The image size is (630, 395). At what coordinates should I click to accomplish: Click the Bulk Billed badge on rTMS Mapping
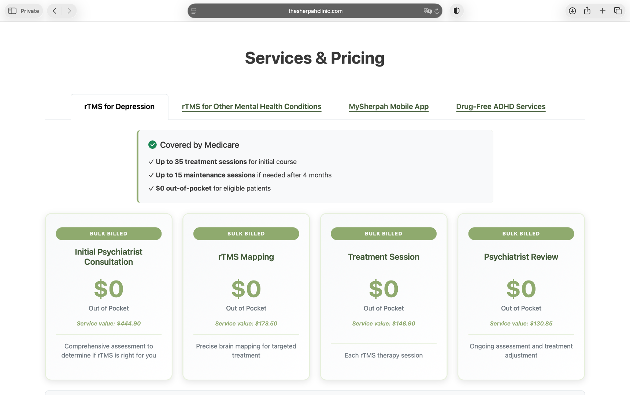pyautogui.click(x=246, y=234)
